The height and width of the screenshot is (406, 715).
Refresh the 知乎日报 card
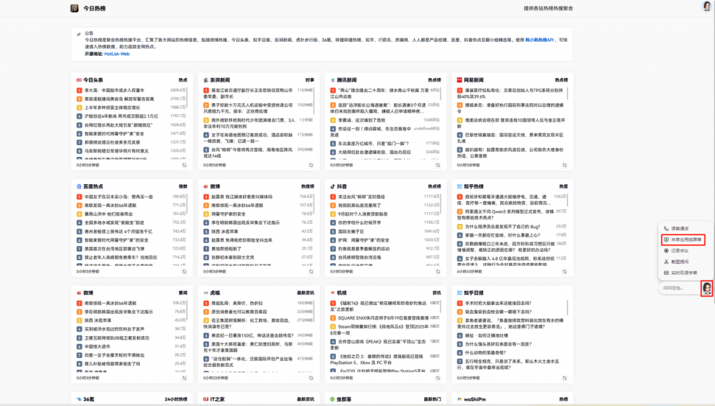coord(564,378)
